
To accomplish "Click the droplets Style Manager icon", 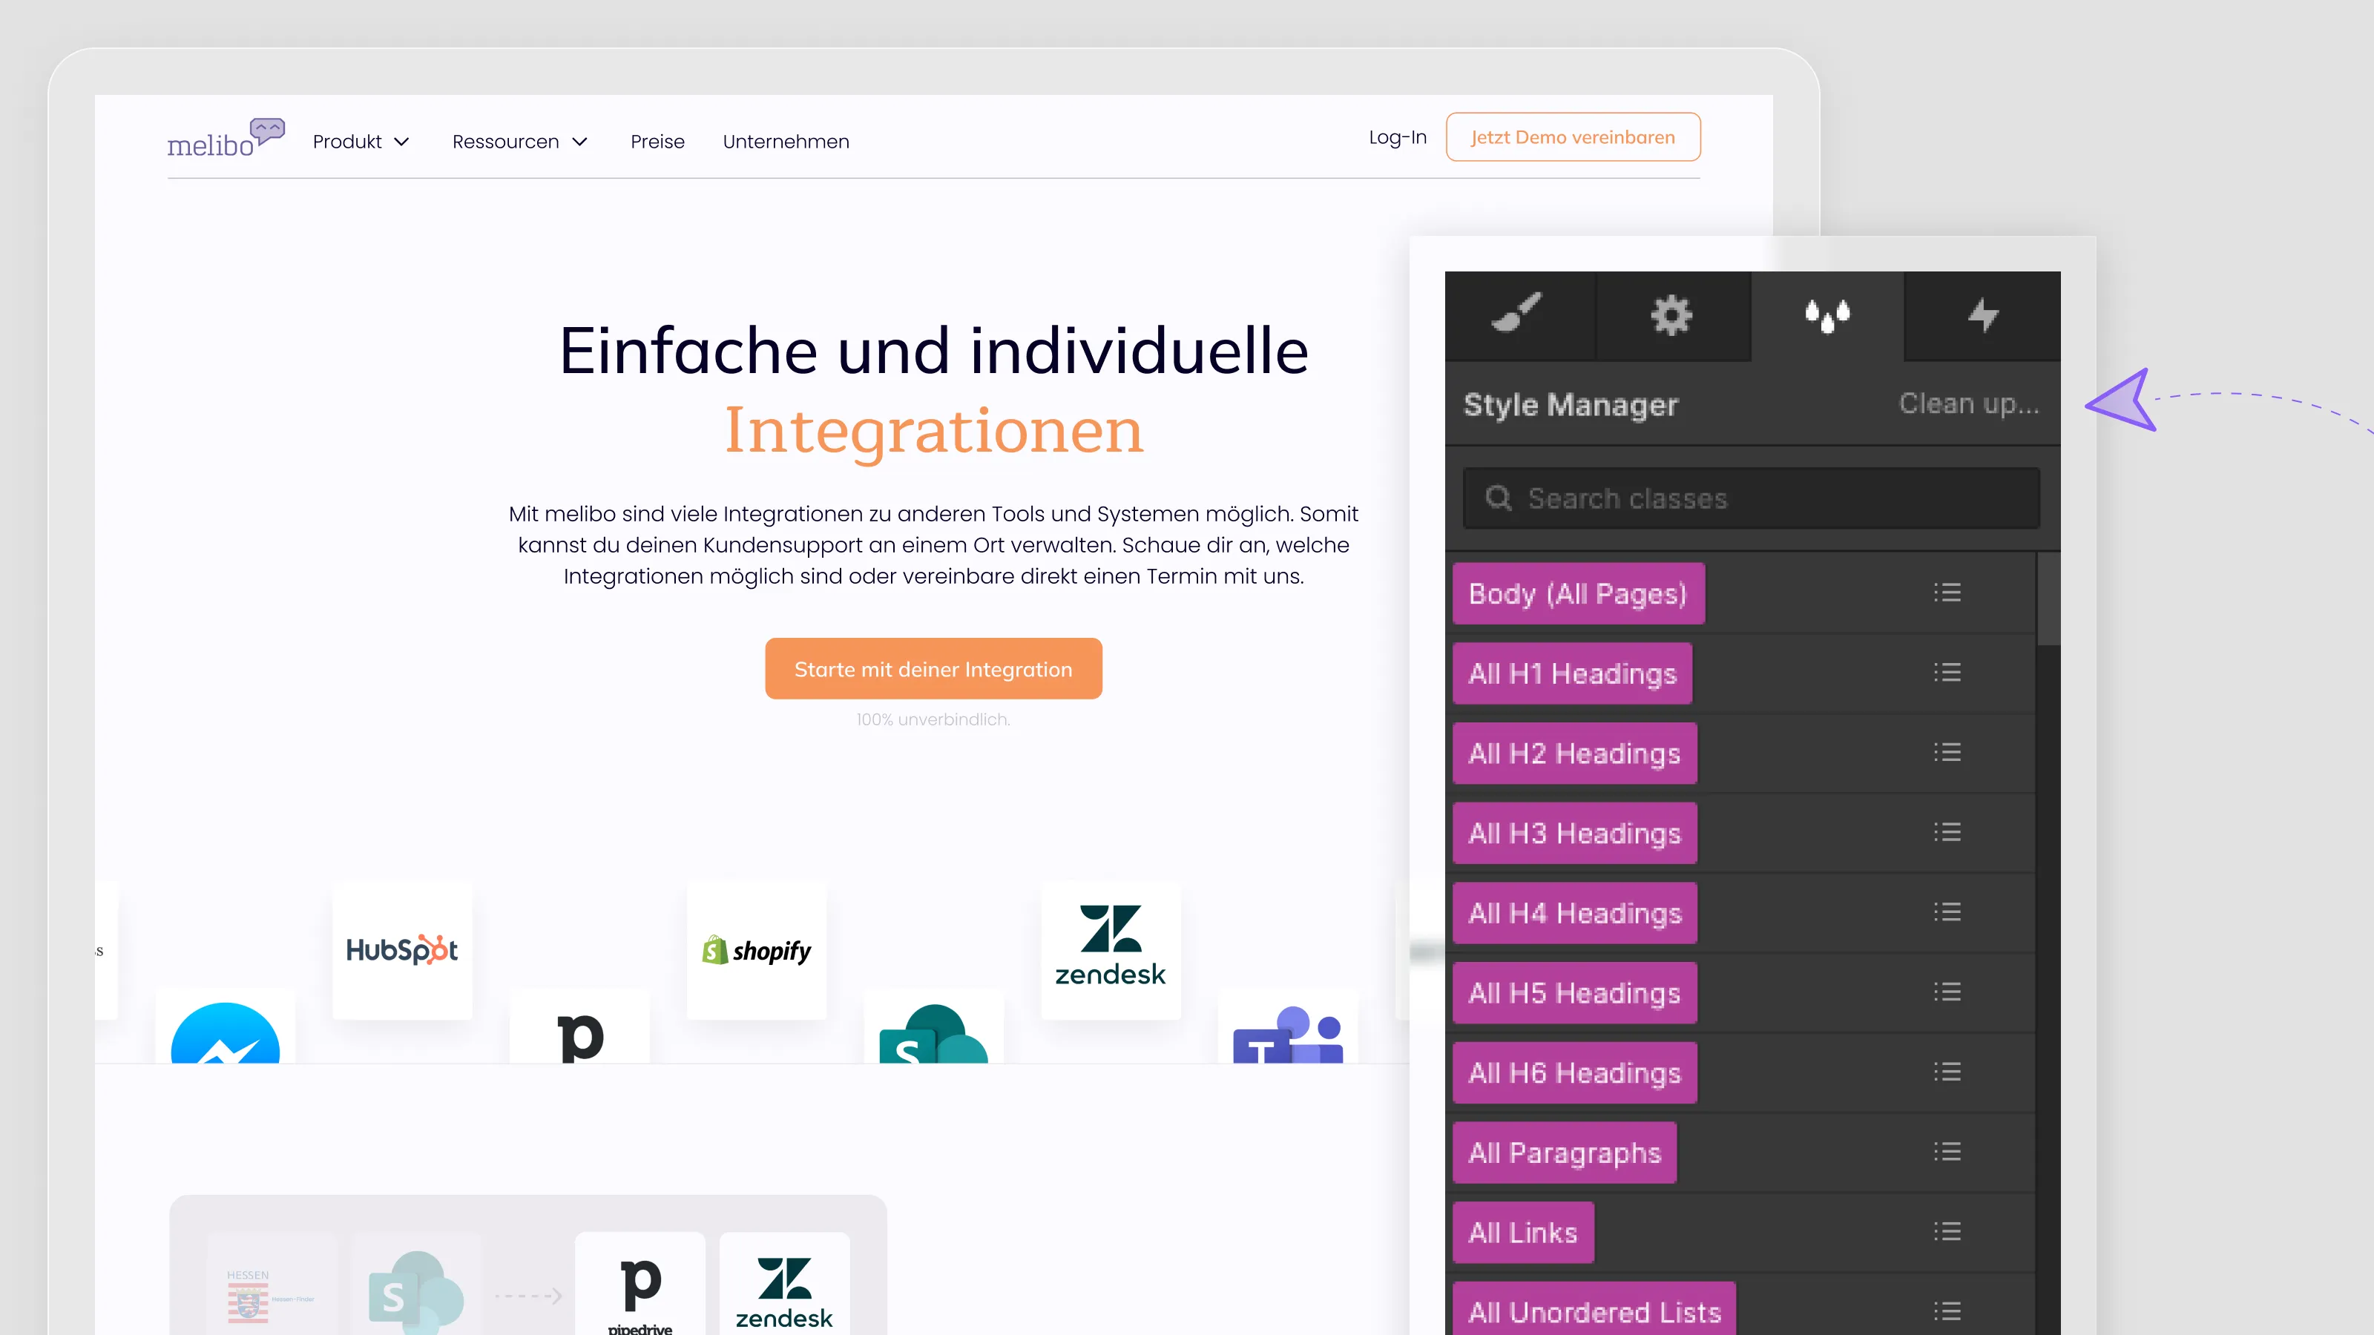I will click(1827, 317).
